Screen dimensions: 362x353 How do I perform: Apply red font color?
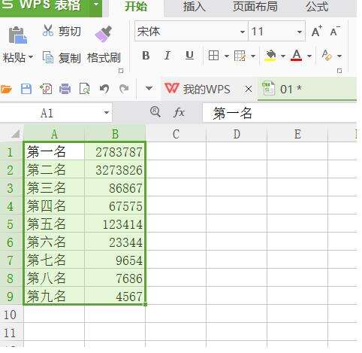(x=297, y=56)
